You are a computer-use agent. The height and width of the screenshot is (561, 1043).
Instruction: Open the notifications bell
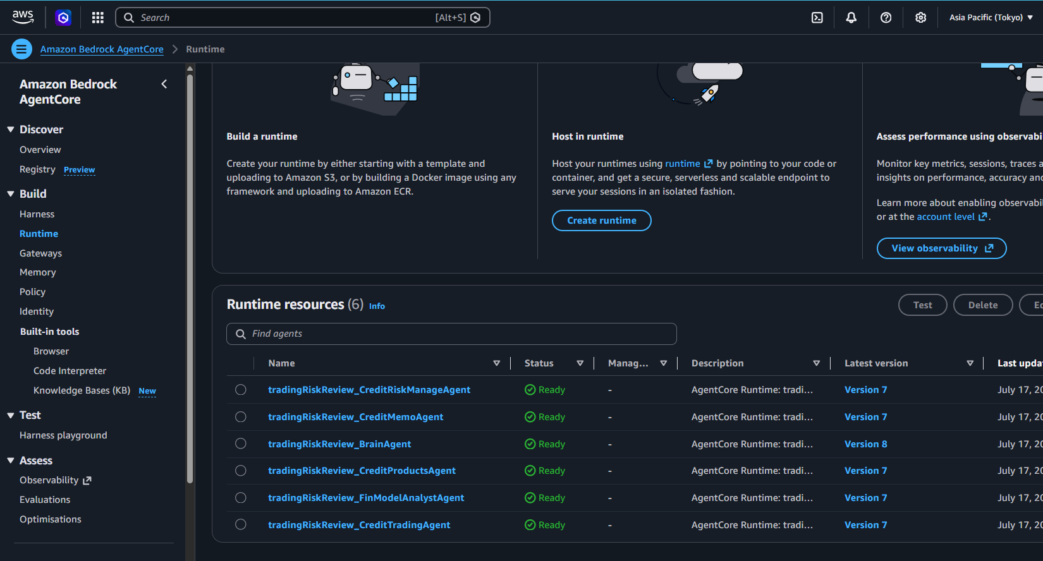tap(851, 18)
